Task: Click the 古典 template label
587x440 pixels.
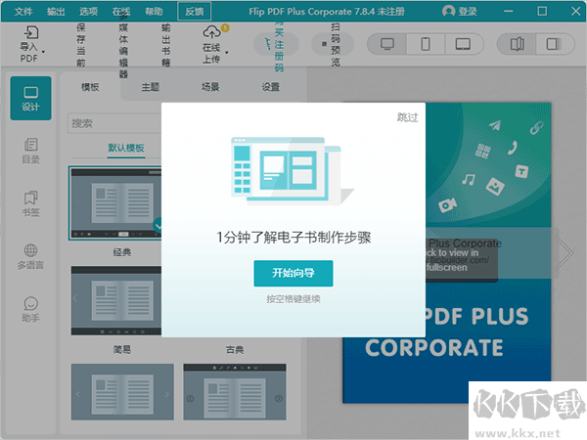Action: click(x=235, y=350)
